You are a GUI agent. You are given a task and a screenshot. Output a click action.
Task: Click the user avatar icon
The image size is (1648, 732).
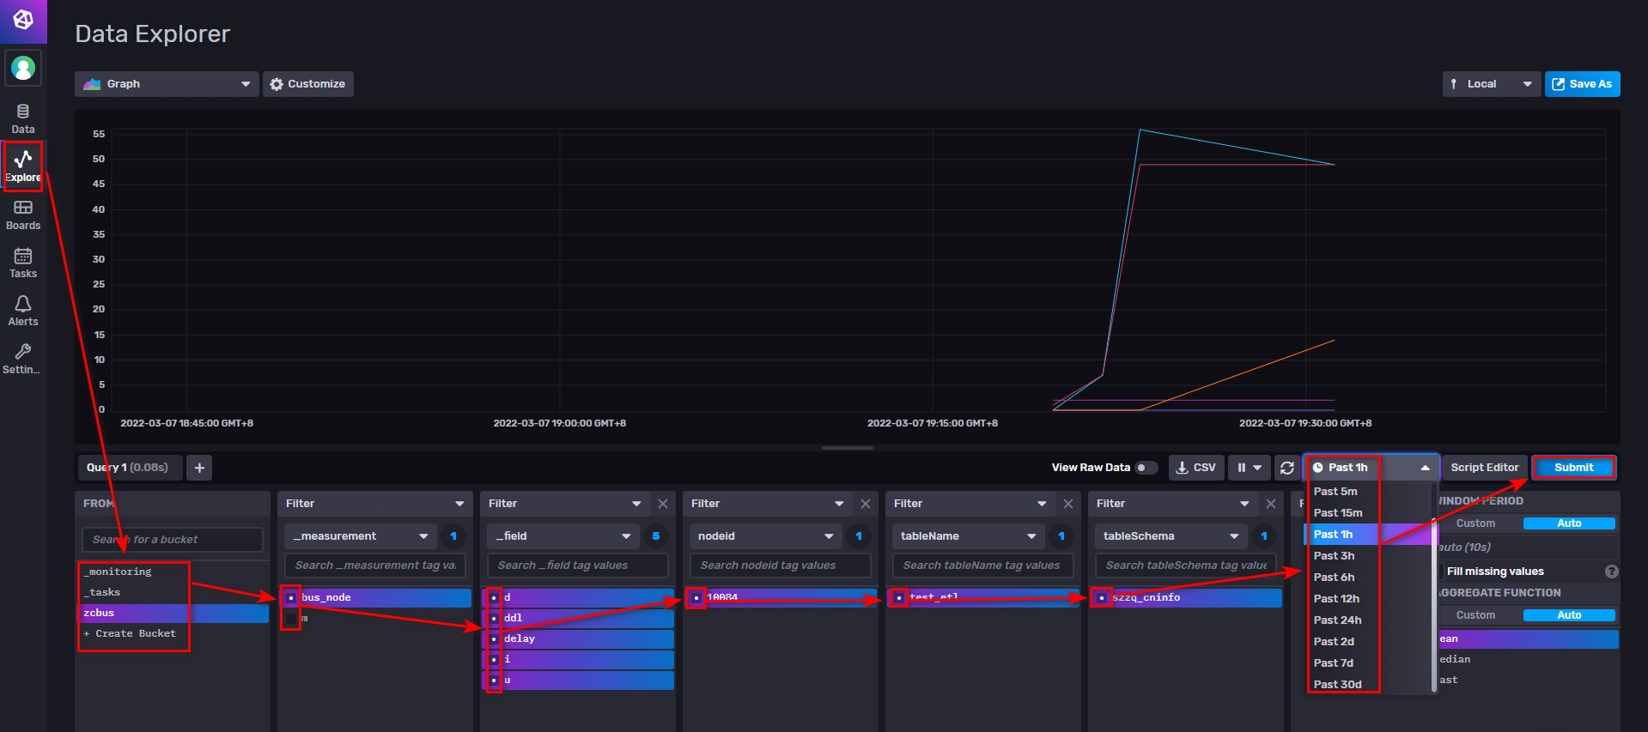click(23, 68)
